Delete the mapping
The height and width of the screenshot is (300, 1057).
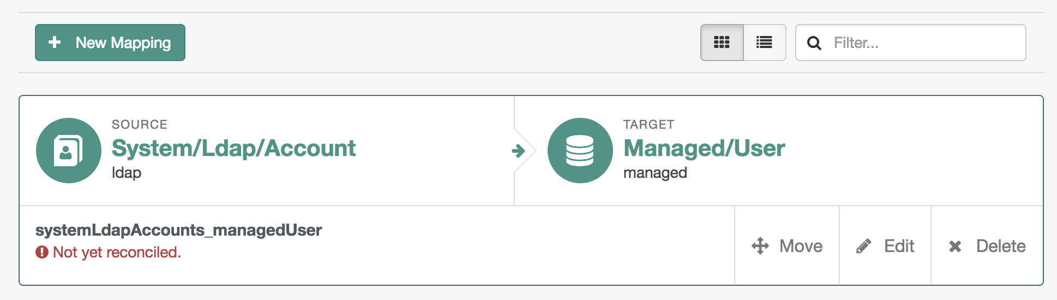tap(987, 246)
